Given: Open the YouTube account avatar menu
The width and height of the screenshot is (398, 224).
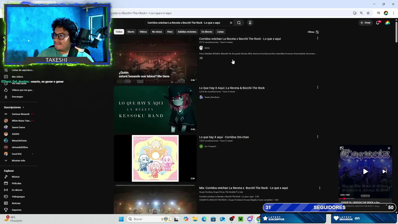Looking at the screenshot, I should pyautogui.click(x=387, y=23).
